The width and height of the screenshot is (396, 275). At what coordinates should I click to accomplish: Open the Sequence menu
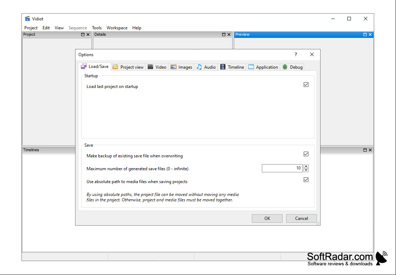[x=78, y=28]
